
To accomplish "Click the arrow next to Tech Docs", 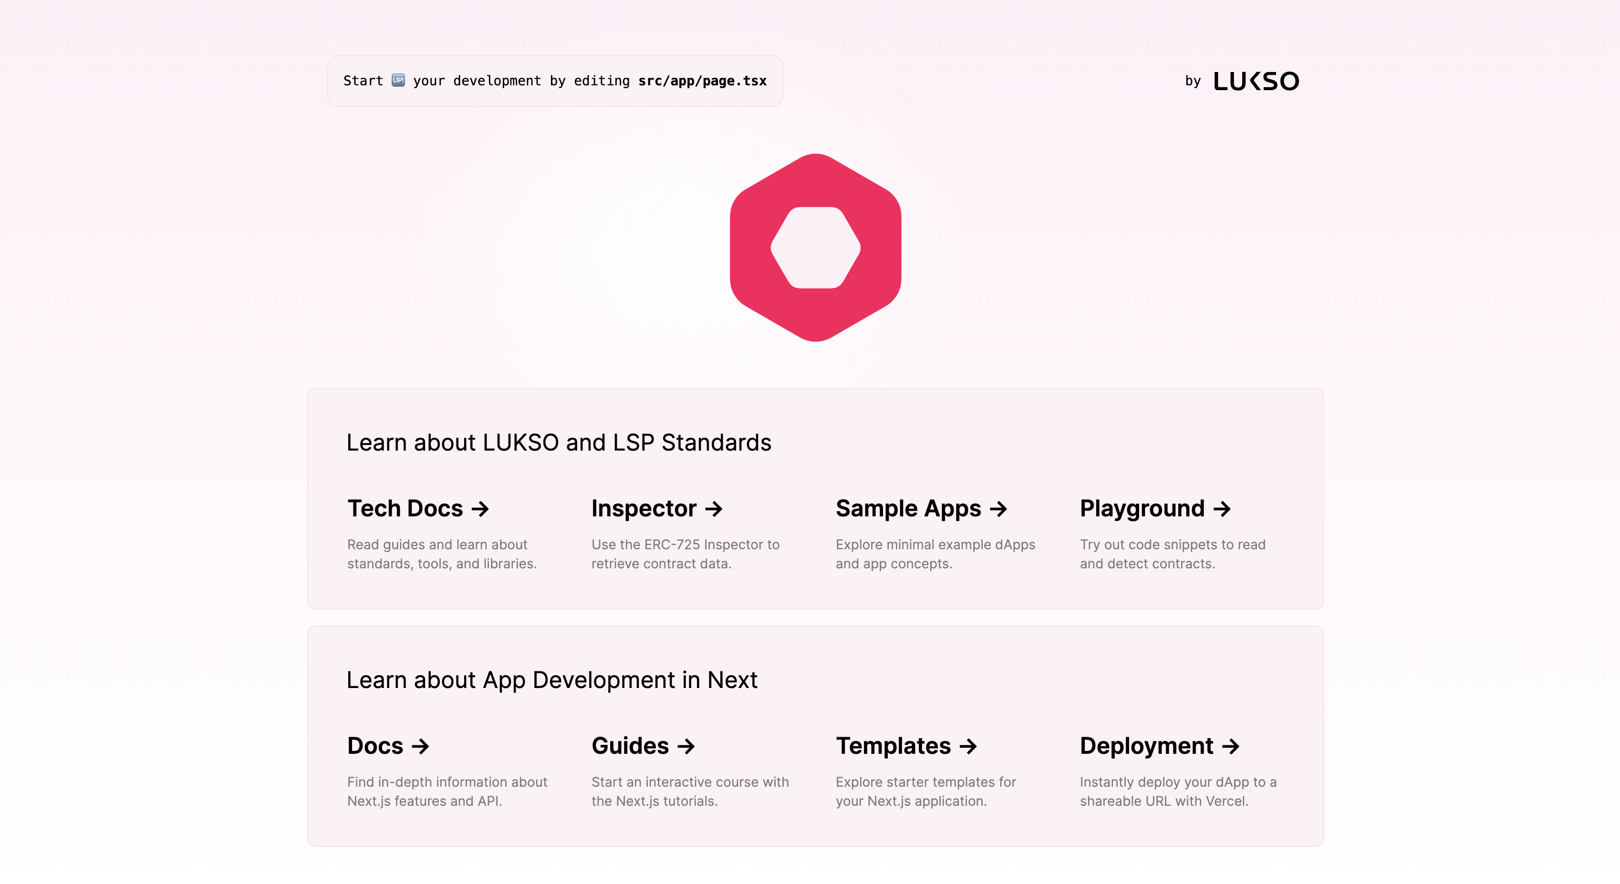I will click(x=480, y=509).
